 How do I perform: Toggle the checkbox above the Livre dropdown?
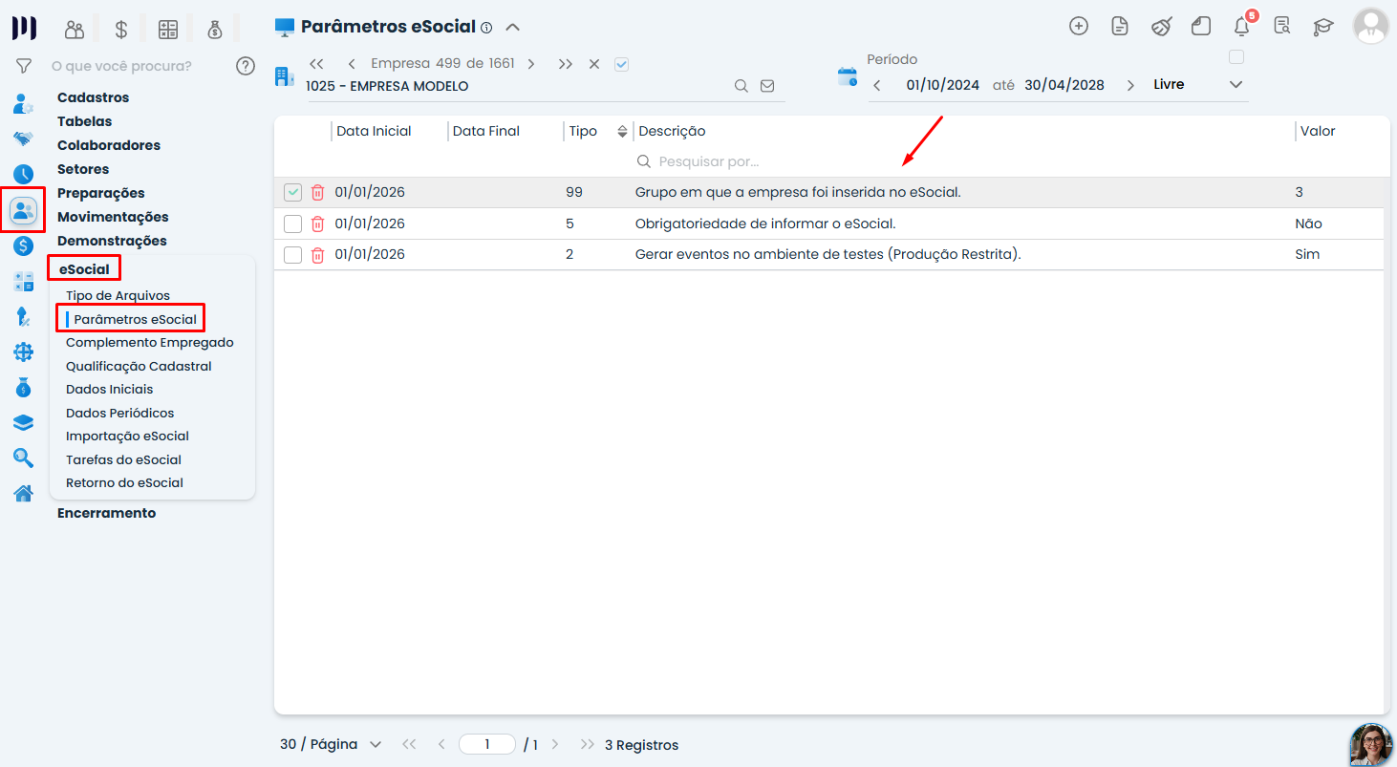point(1236,57)
